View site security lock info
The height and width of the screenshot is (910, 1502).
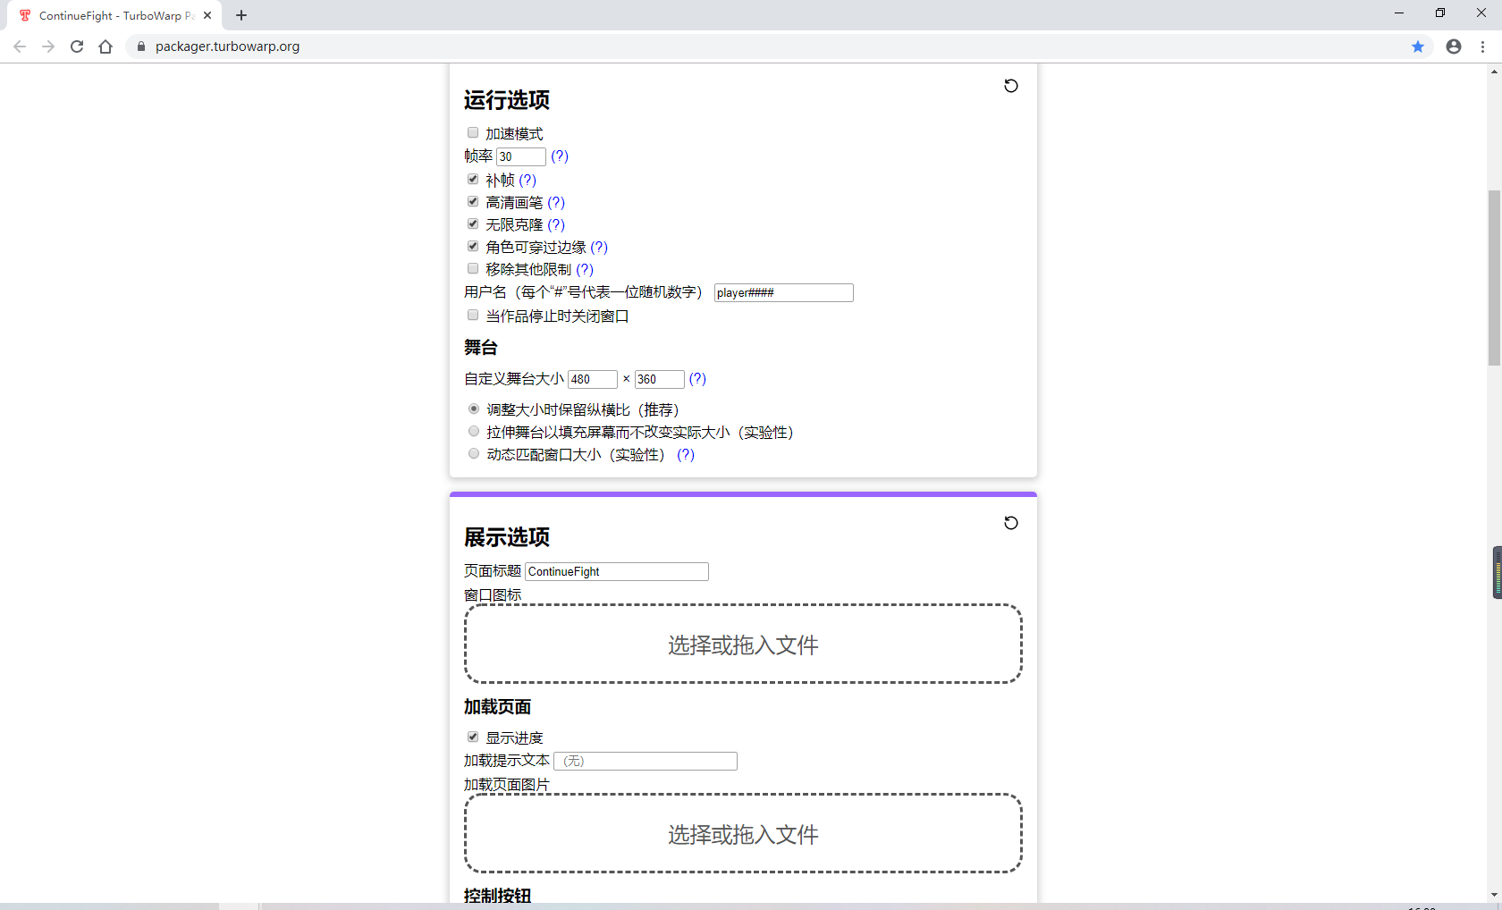pos(140,46)
